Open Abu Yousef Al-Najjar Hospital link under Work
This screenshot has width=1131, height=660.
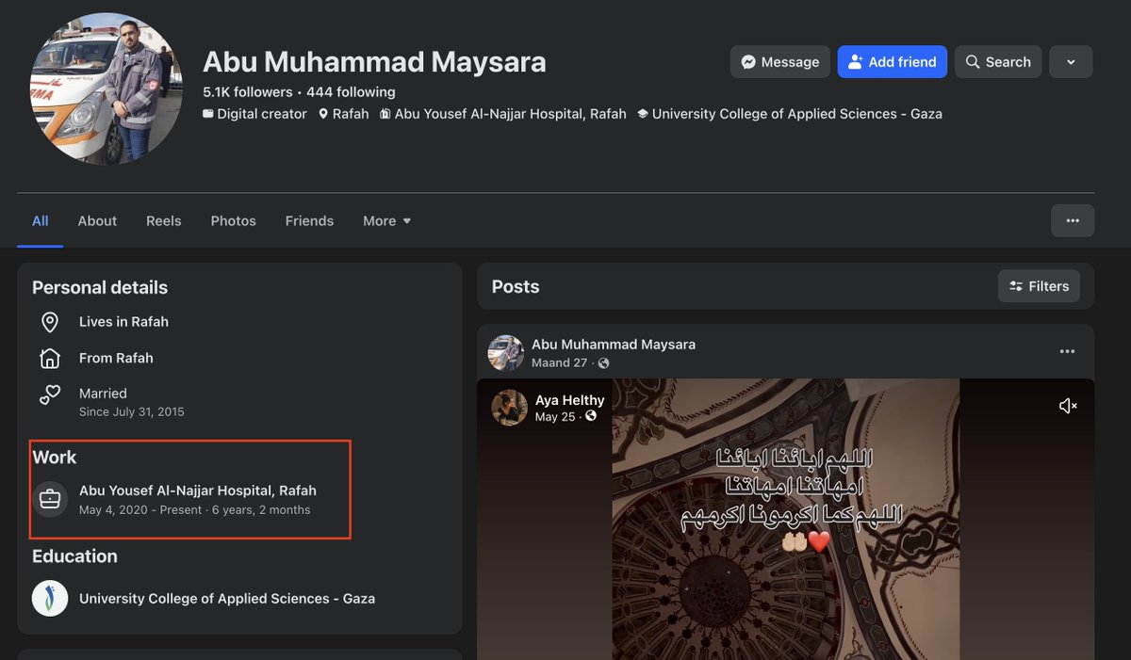[198, 491]
